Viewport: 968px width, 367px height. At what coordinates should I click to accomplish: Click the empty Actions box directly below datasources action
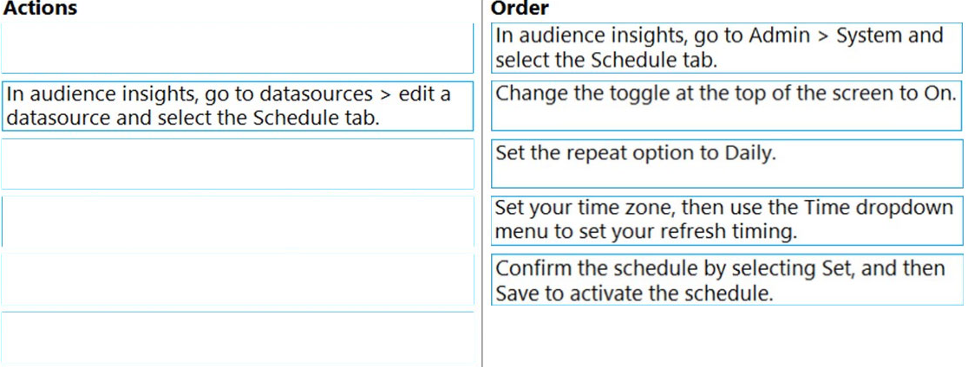point(237,164)
